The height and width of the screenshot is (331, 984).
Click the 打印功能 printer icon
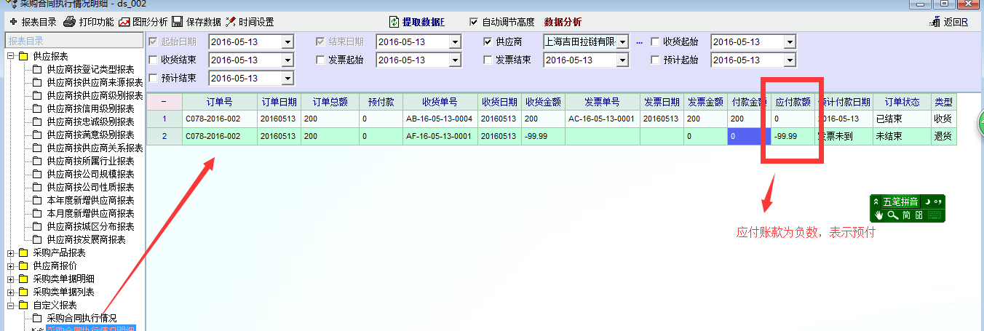point(70,22)
